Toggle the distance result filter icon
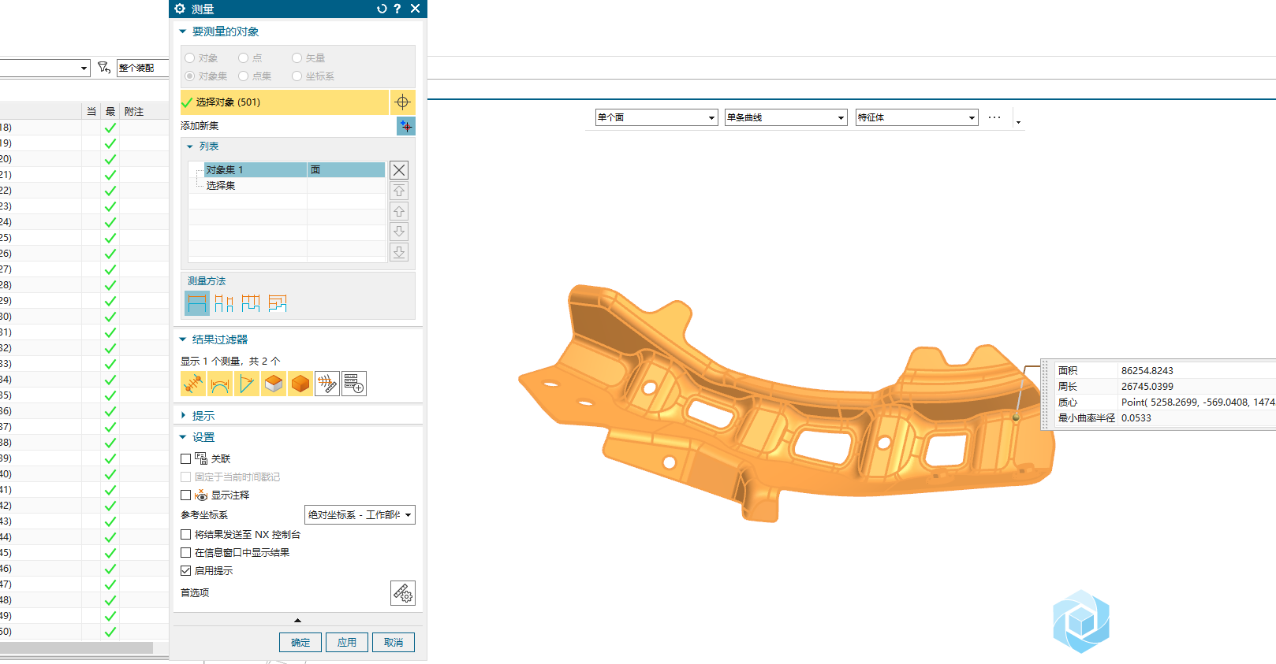1276x664 pixels. (193, 384)
